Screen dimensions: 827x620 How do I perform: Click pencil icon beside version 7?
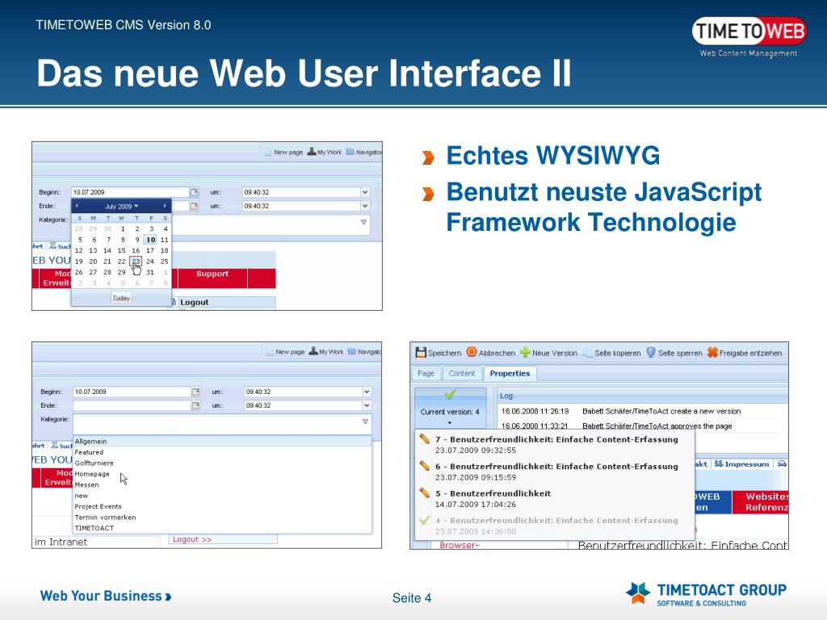click(x=425, y=438)
